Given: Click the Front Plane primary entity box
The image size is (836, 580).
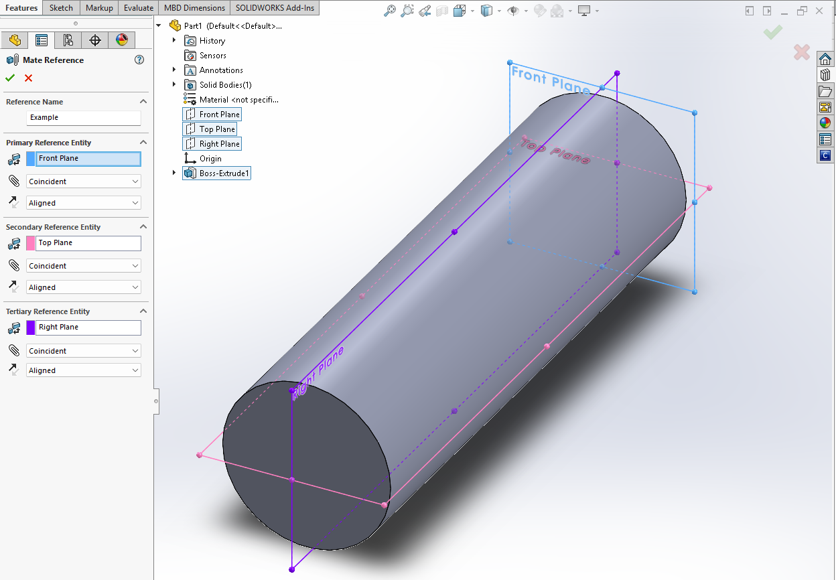Looking at the screenshot, I should coord(88,159).
